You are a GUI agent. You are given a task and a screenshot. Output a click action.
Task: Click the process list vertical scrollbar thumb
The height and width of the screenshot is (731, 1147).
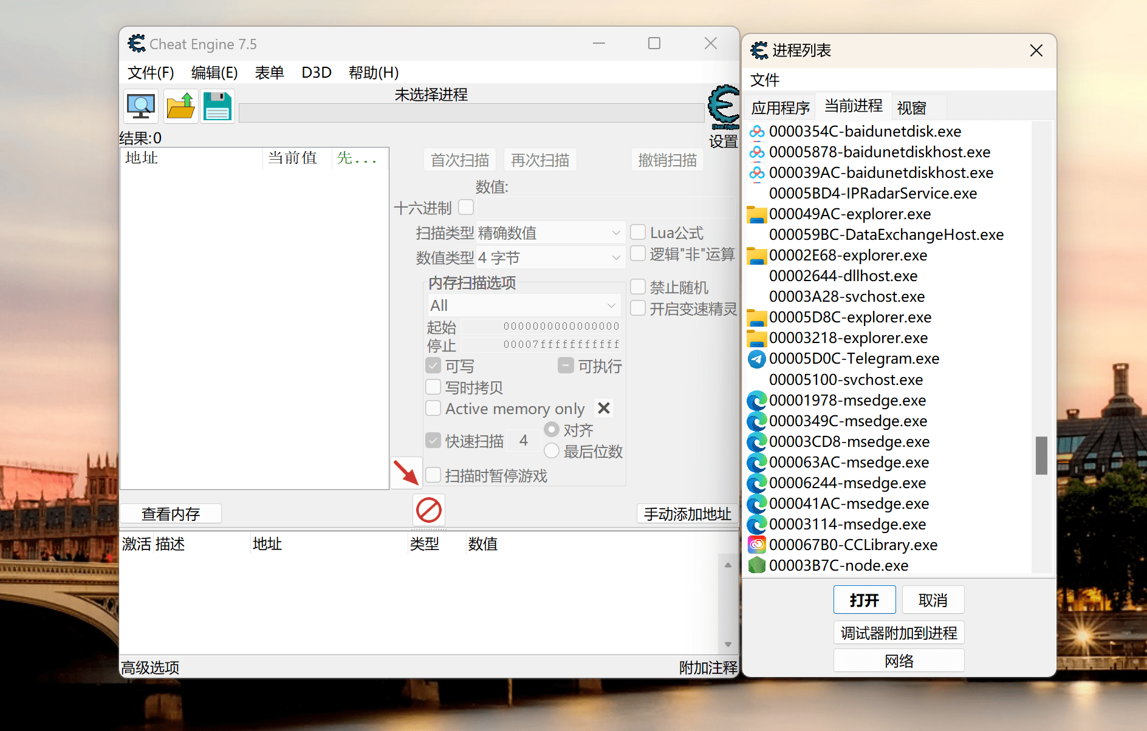(x=1041, y=455)
